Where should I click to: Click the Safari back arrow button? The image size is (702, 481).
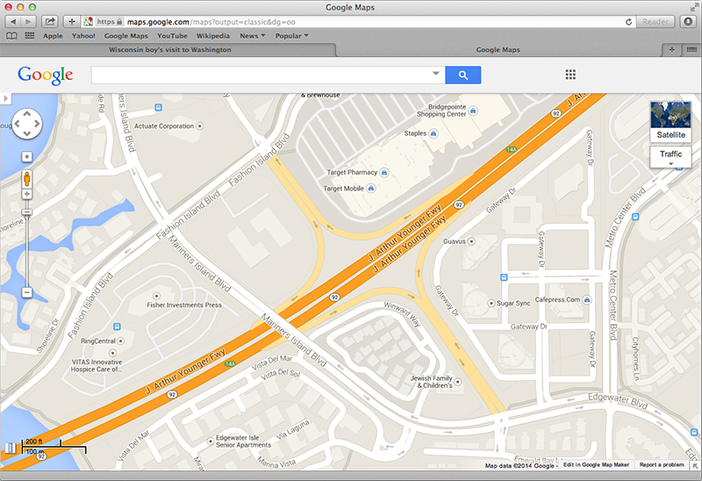click(x=12, y=21)
